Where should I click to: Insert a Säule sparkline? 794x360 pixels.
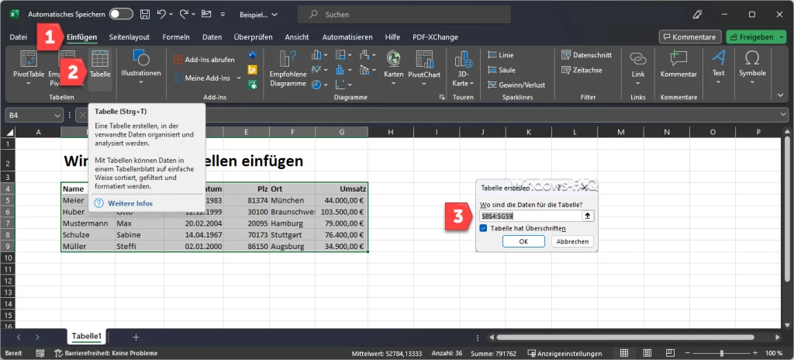[501, 70]
